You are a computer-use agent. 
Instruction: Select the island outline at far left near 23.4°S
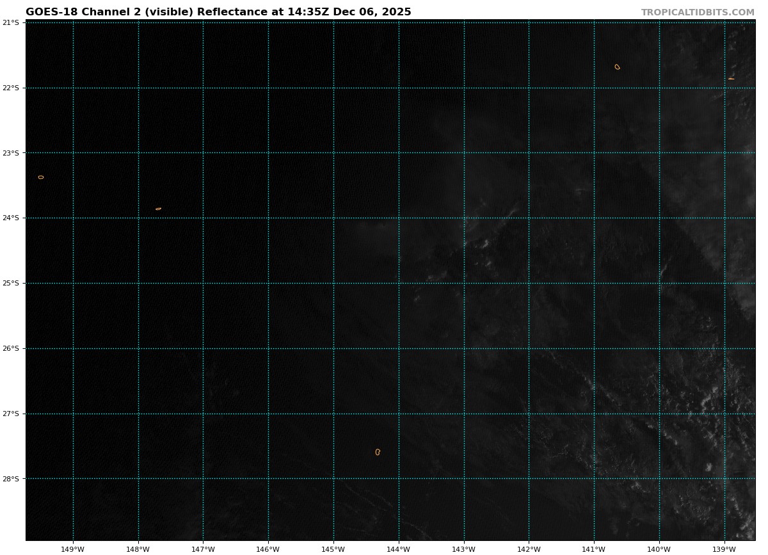[x=41, y=177]
